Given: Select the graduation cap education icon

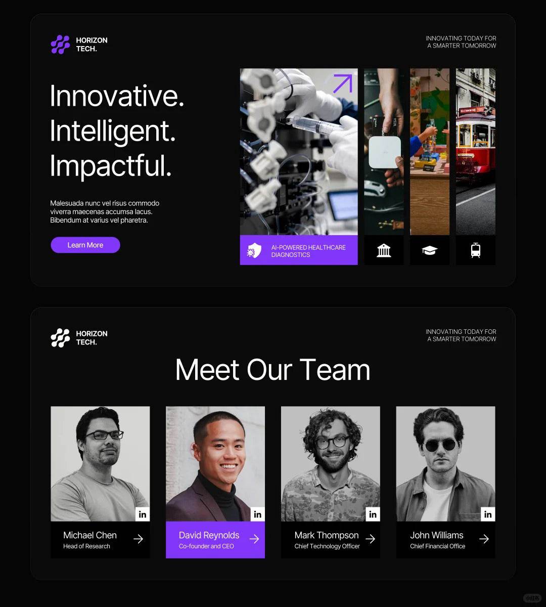Looking at the screenshot, I should pyautogui.click(x=430, y=250).
